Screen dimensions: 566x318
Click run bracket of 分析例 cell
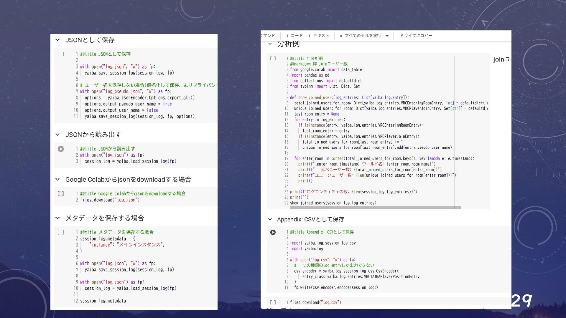pos(273,58)
